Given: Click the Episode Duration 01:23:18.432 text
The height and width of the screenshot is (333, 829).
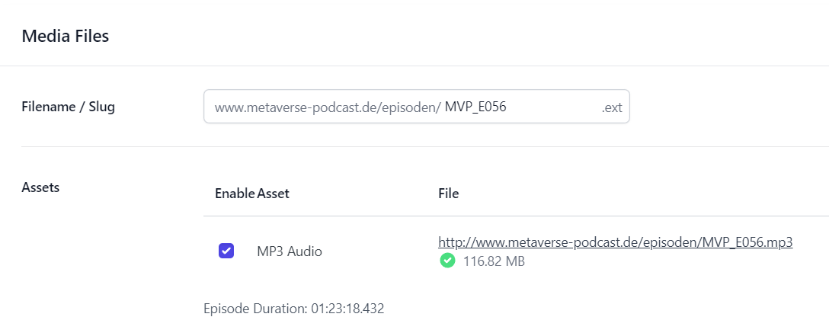Looking at the screenshot, I should tap(294, 309).
